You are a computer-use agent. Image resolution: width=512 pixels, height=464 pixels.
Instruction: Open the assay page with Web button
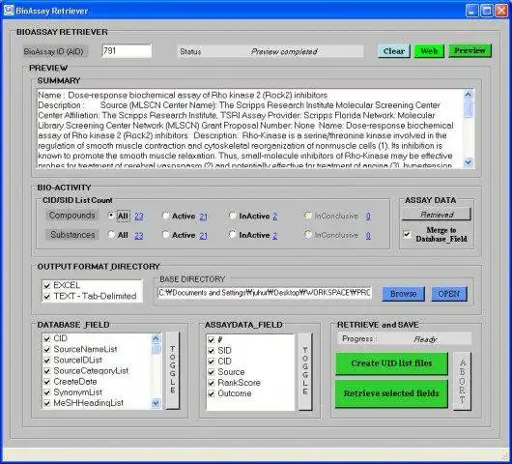click(429, 51)
